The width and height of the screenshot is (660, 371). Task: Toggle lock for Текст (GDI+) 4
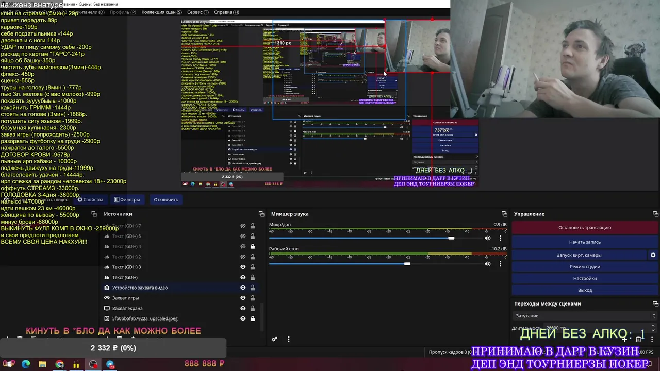click(253, 246)
